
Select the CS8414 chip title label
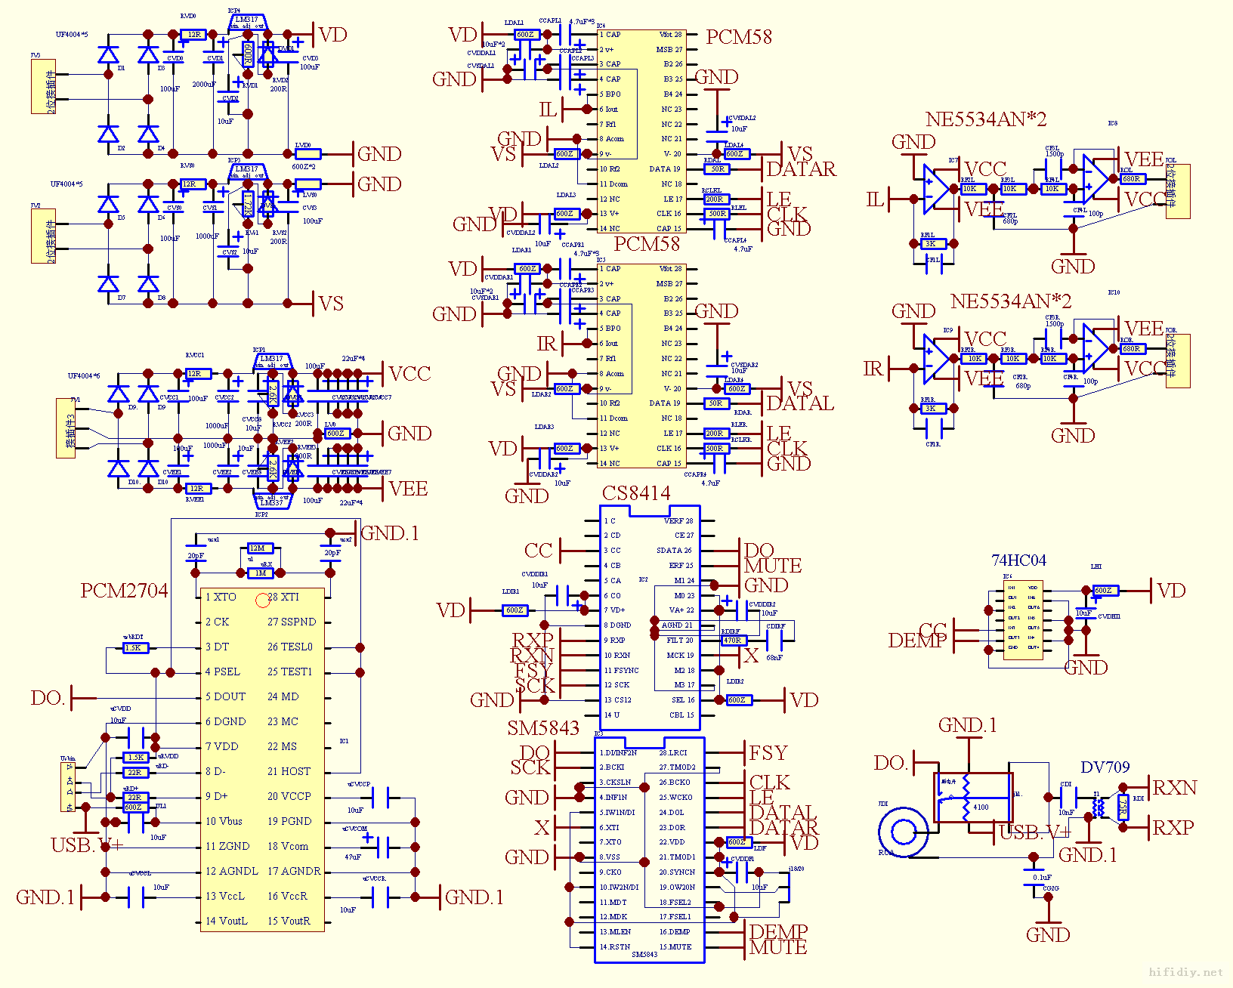(x=635, y=493)
